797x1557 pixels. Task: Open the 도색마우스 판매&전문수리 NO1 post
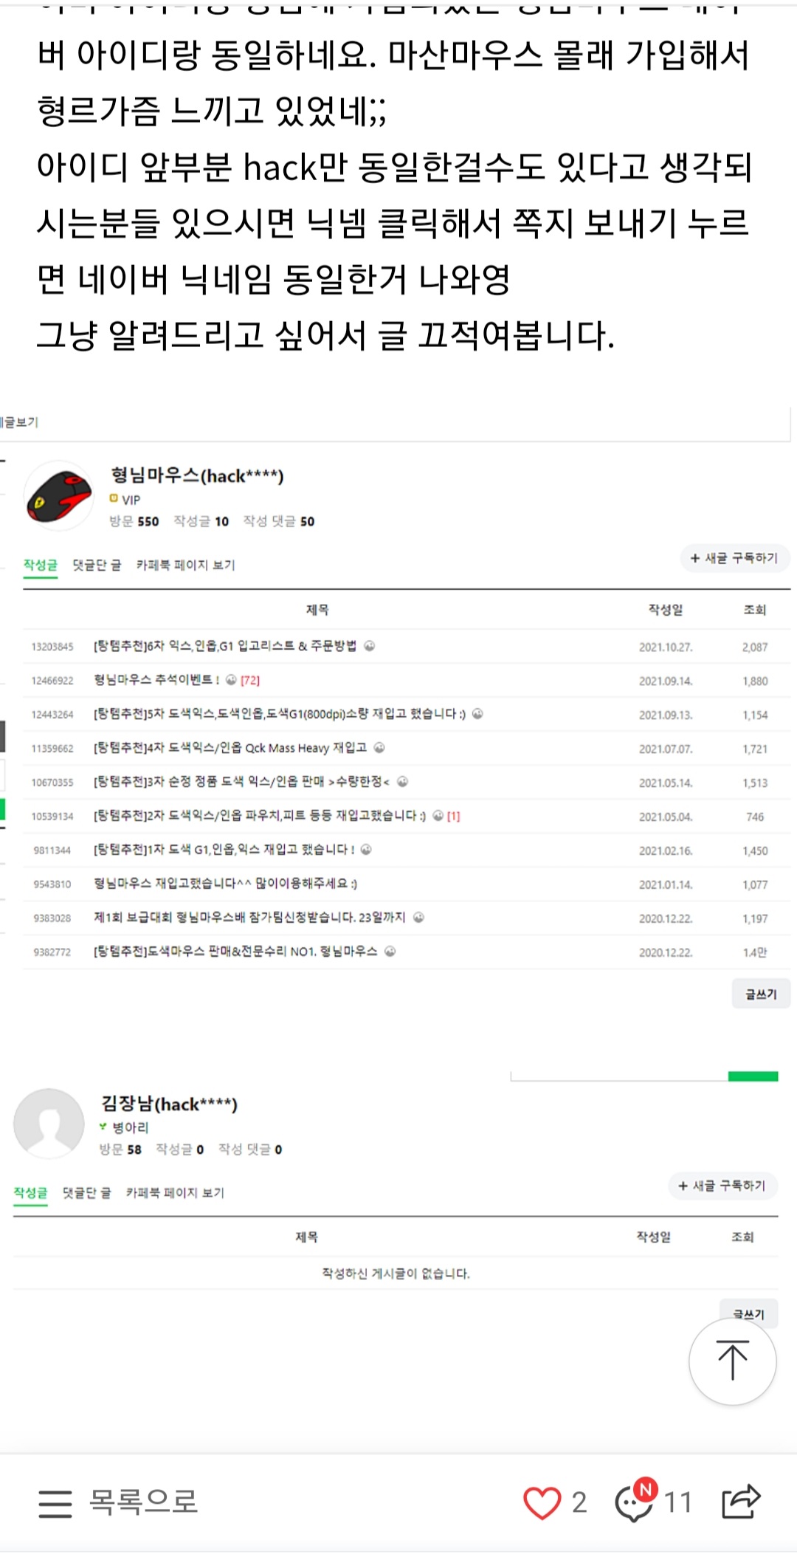pyautogui.click(x=236, y=952)
